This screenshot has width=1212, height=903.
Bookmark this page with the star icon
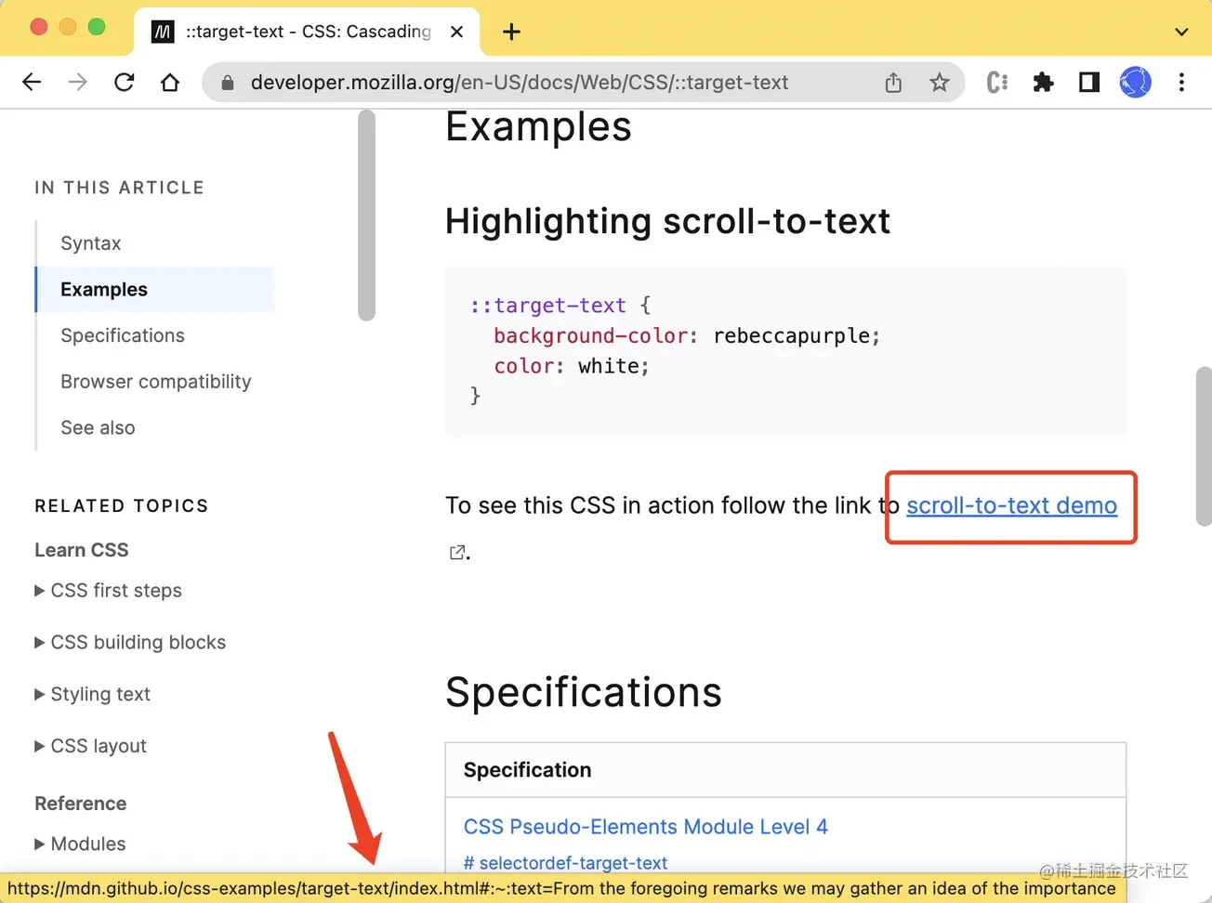click(940, 82)
